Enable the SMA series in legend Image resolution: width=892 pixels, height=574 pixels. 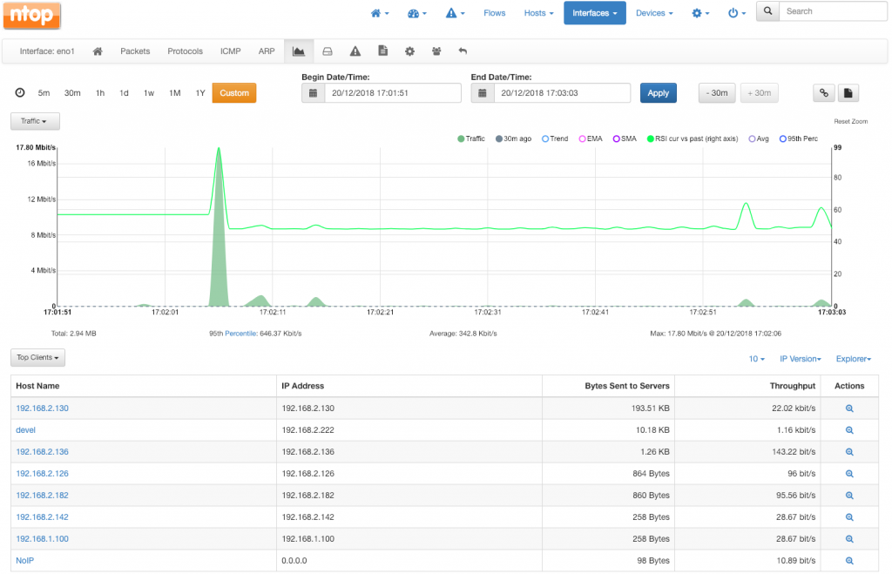(625, 138)
